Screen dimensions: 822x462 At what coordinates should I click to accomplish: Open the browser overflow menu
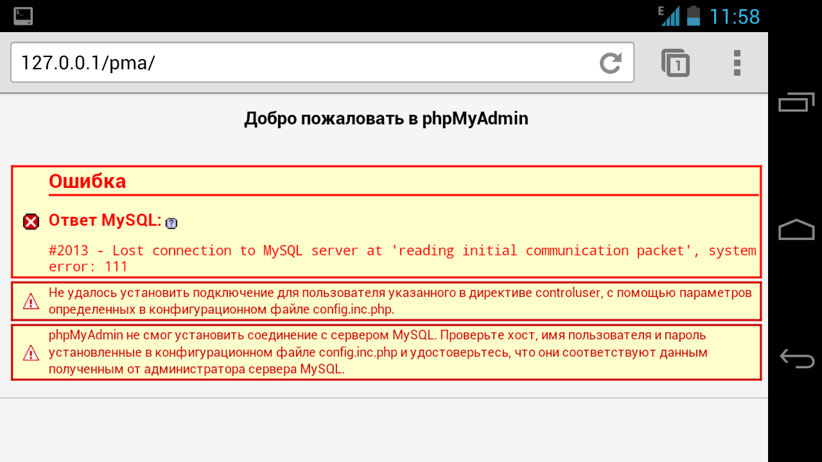[x=737, y=63]
